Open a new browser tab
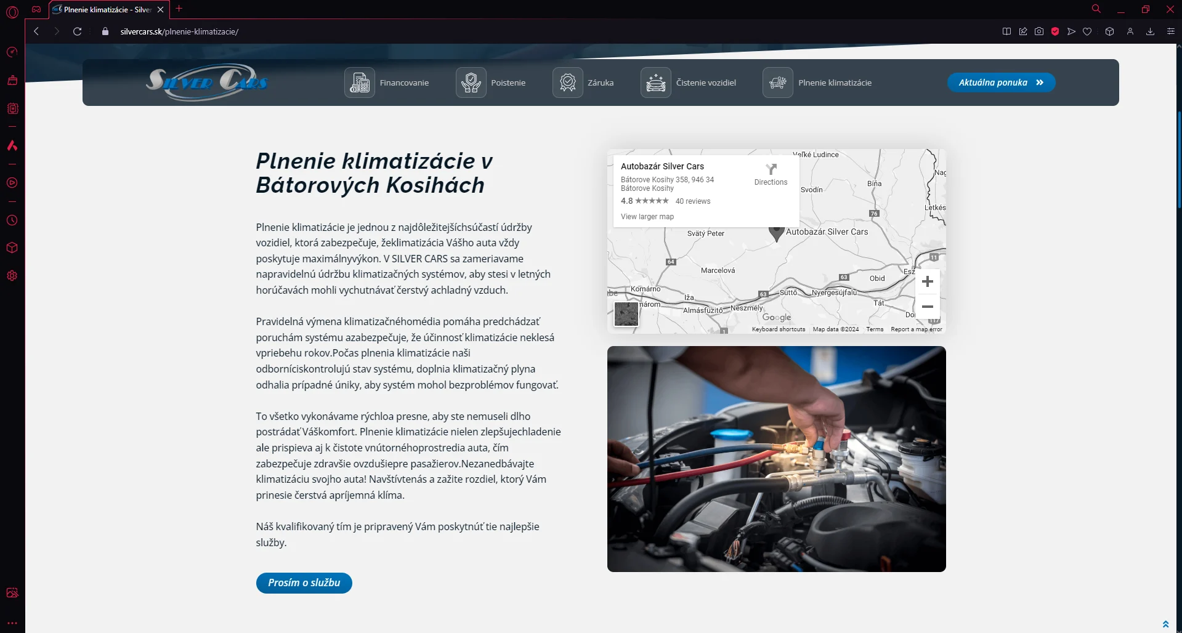The image size is (1182, 633). (x=179, y=9)
